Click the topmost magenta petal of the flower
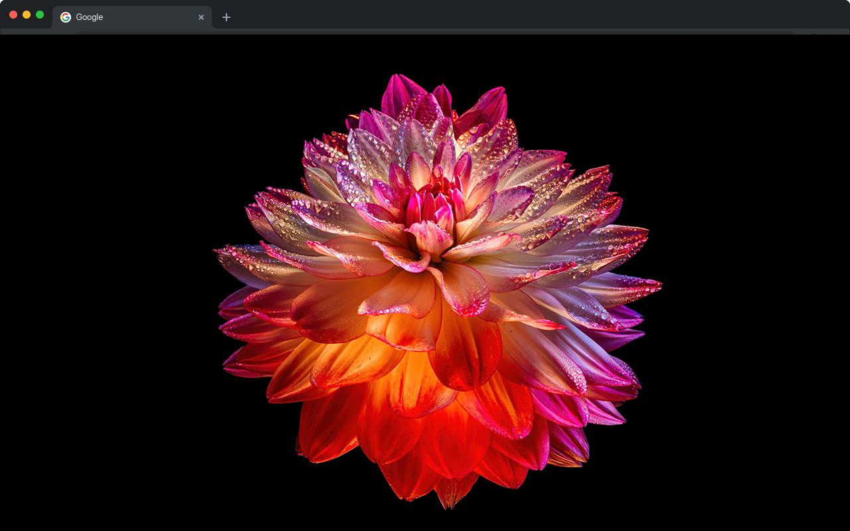This screenshot has width=850, height=531. tap(400, 90)
